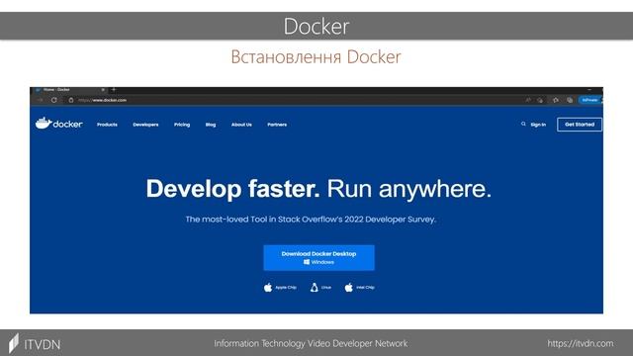Screen dimensions: 633x356
Task: Go to the Pricing page
Action: tap(182, 125)
